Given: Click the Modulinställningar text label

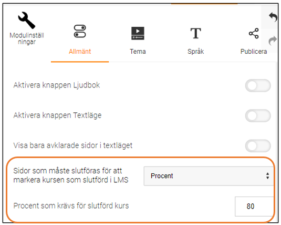Looking at the screenshot, I should [27, 38].
